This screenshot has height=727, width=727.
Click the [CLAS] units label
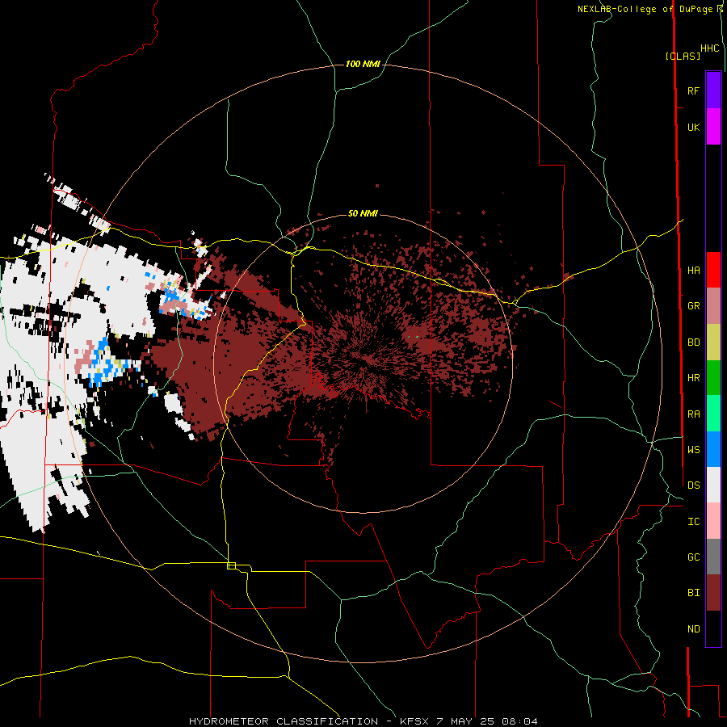(x=683, y=57)
